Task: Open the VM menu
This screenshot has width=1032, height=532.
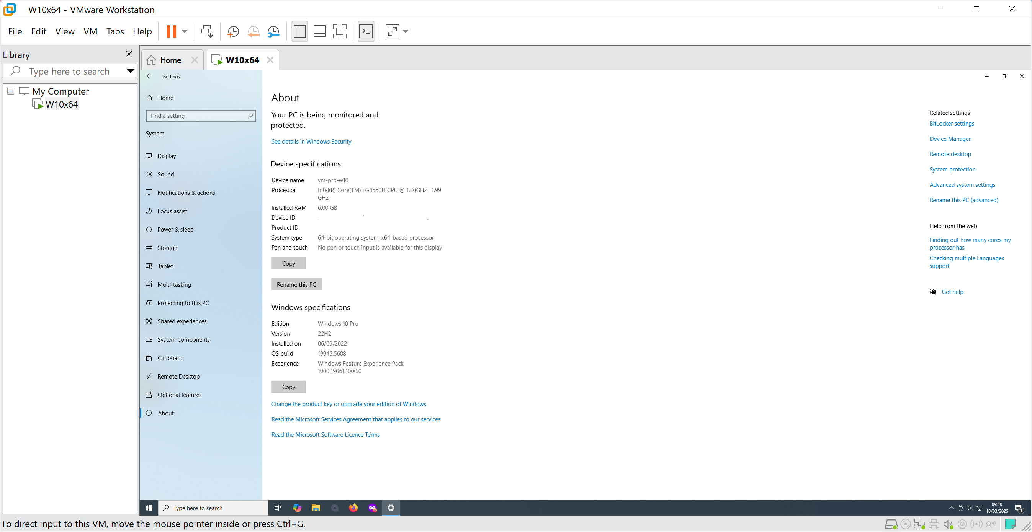Action: tap(90, 31)
